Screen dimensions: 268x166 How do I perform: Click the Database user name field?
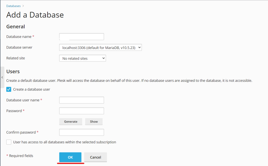82,100
